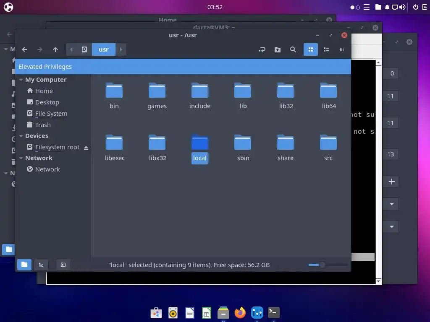Image resolution: width=430 pixels, height=322 pixels.
Task: Launch Software store from the dock
Action: pyautogui.click(x=156, y=313)
